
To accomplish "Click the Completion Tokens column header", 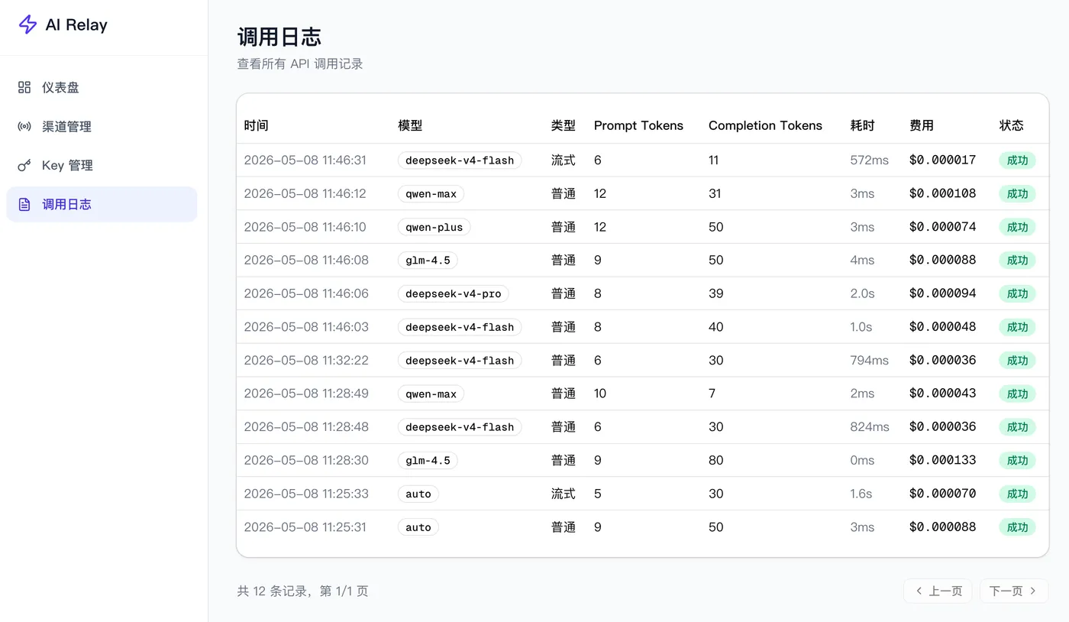I will 765,125.
